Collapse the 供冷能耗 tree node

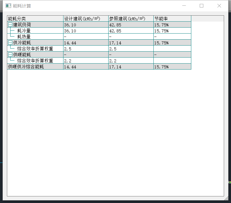[10, 43]
